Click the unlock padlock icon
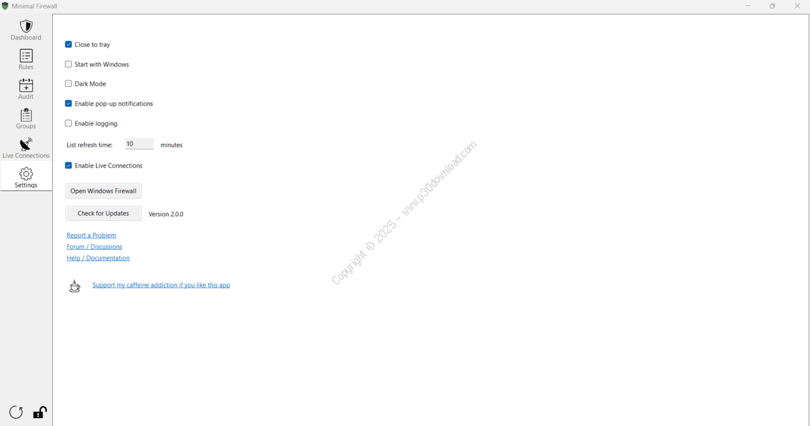The image size is (810, 426). point(40,412)
